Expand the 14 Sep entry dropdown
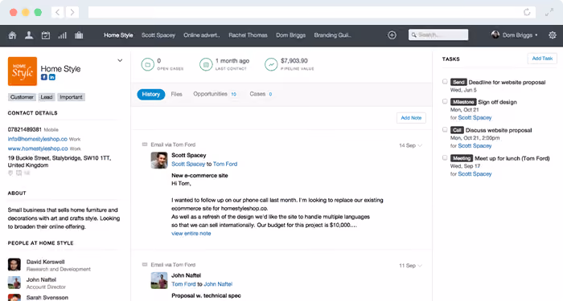 click(x=420, y=145)
